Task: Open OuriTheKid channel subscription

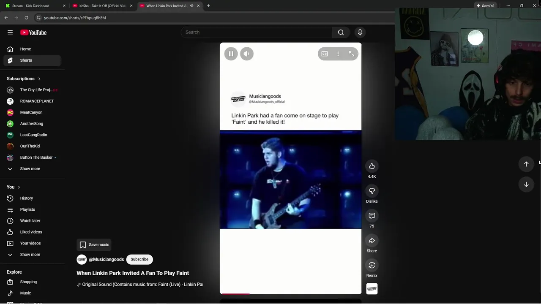Action: tap(32, 146)
